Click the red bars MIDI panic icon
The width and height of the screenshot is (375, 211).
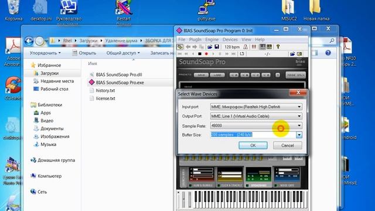254,47
